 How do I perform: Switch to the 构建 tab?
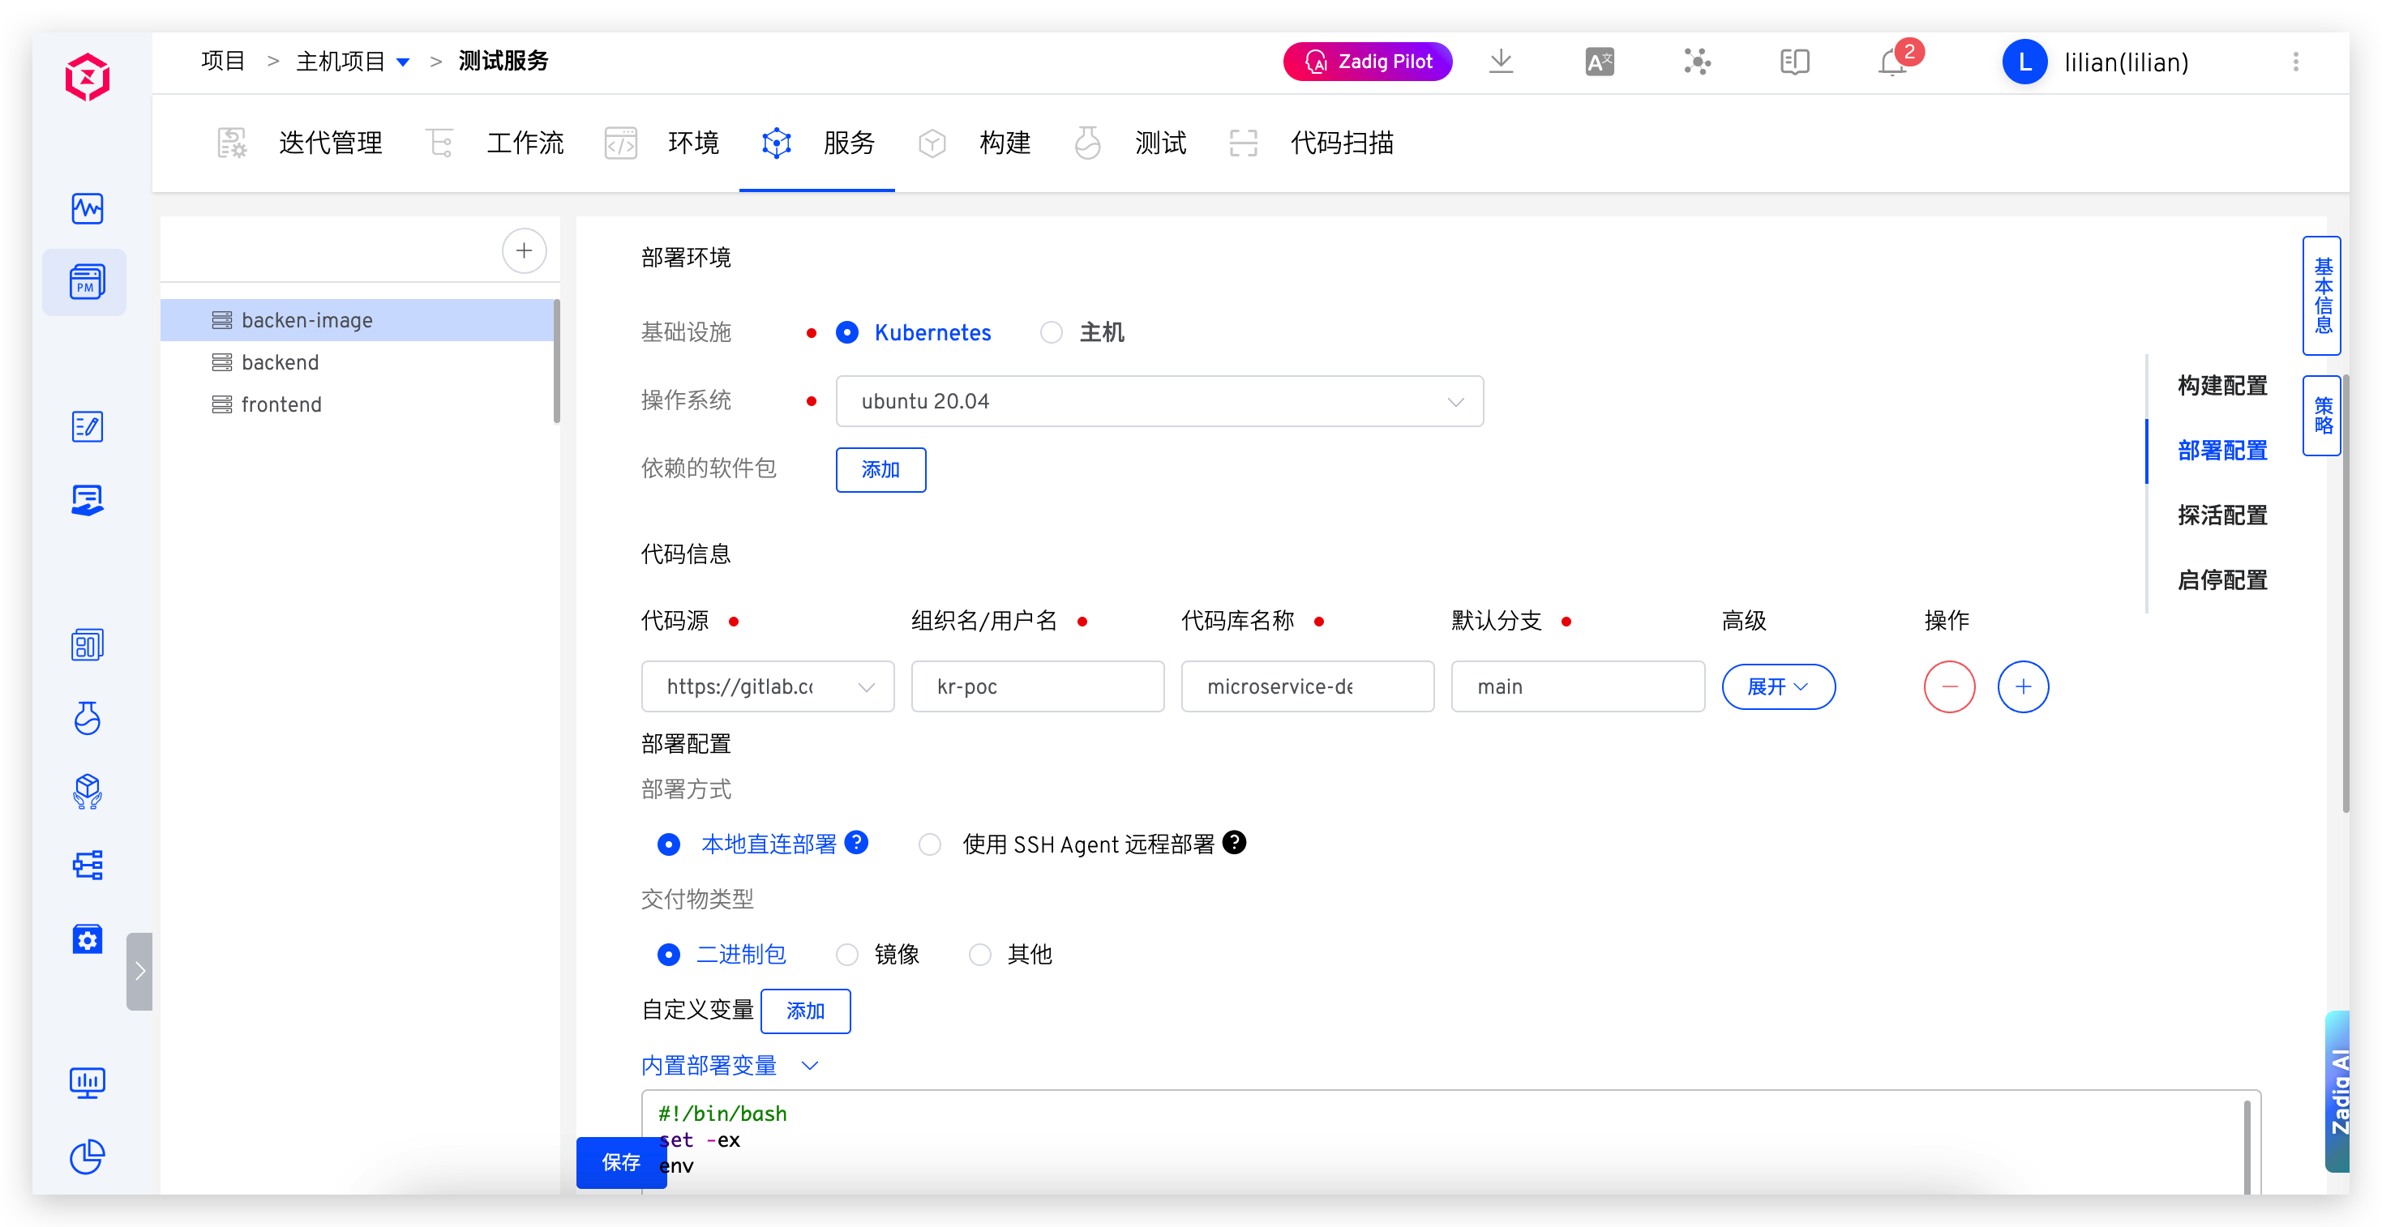pyautogui.click(x=1005, y=143)
